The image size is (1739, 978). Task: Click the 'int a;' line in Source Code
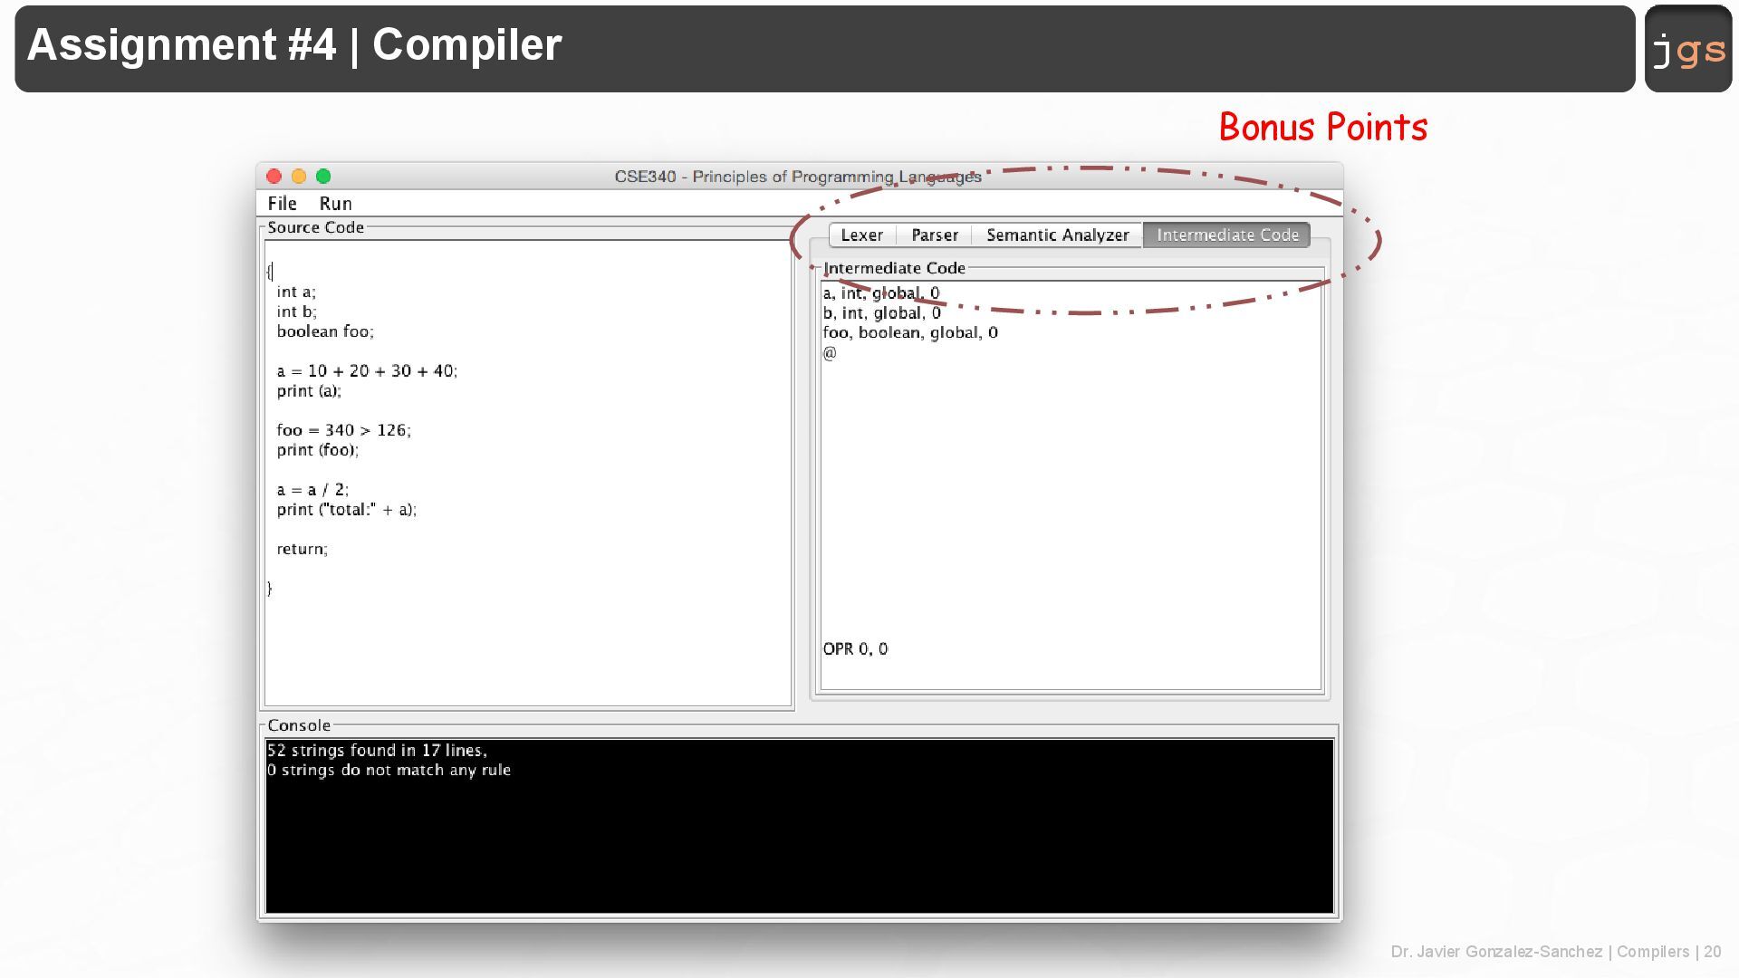296,292
